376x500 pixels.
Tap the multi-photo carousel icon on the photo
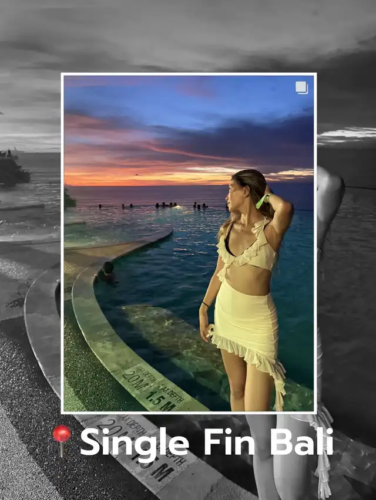point(301,87)
